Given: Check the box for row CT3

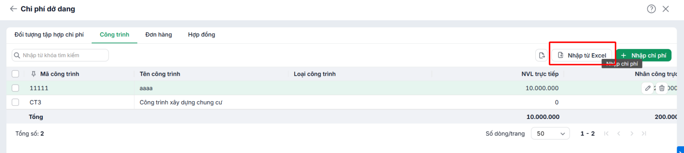Looking at the screenshot, I should point(15,102).
